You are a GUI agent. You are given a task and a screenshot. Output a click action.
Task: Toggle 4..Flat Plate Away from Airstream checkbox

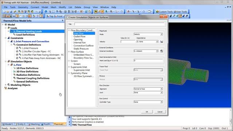17,58
